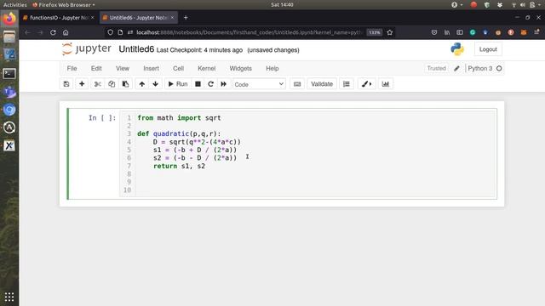
Task: Open Pocket save icon in toolbar
Action: coord(434,32)
